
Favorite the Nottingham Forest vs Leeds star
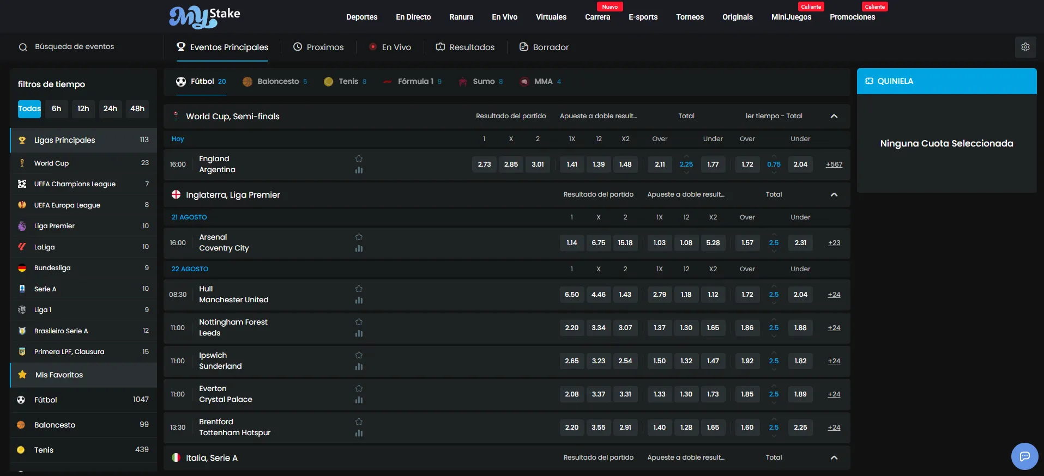359,322
